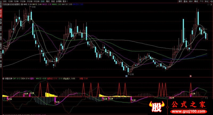Click the round icon beside 预警反弹 indicator

pos(3,79)
